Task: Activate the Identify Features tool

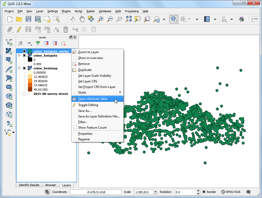Action: coord(174,19)
